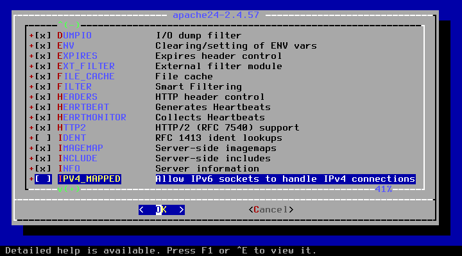Enable the IDENT checkbox
This screenshot has width=462, height=256.
click(43, 138)
